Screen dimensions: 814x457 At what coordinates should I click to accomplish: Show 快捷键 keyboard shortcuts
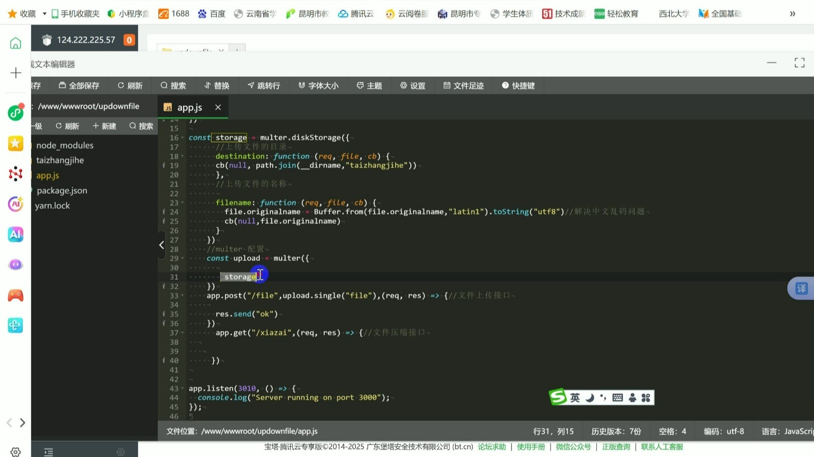tap(518, 86)
